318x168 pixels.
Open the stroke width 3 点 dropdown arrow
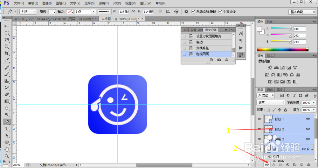93,11
